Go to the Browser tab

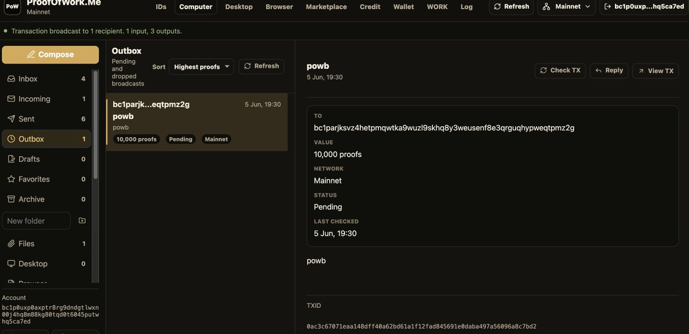pos(279,7)
